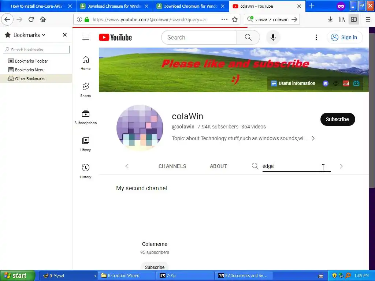Open YouTube settings three-dot menu
375x281 pixels.
316,37
